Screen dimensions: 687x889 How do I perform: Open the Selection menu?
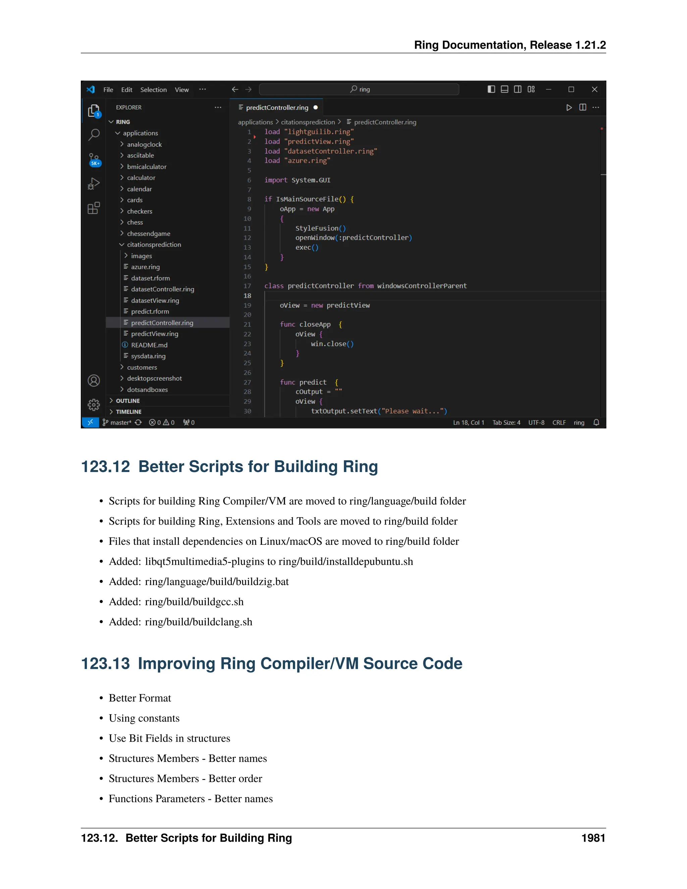(x=153, y=90)
